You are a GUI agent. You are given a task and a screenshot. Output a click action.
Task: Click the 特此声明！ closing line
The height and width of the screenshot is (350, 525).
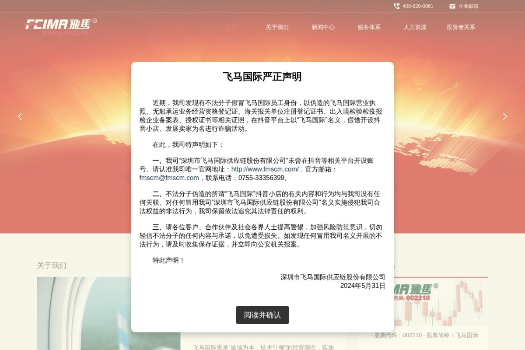169,260
